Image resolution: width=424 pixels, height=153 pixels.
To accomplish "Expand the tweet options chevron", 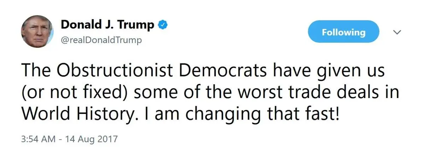I will pyautogui.click(x=397, y=32).
